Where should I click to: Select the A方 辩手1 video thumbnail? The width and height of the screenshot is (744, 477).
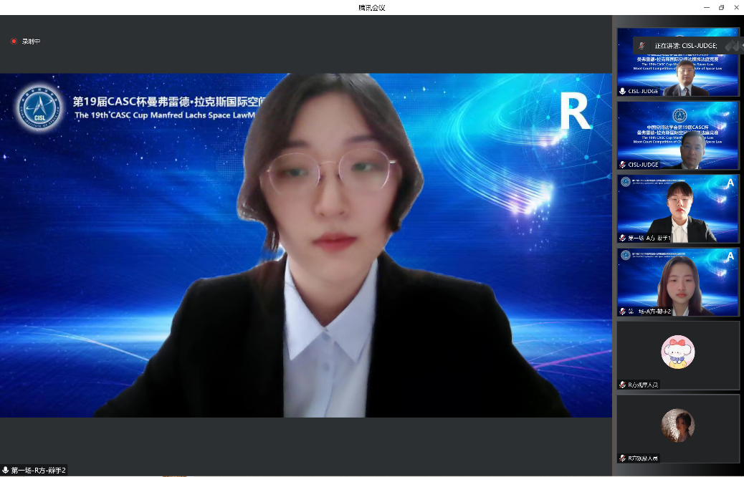coord(677,208)
